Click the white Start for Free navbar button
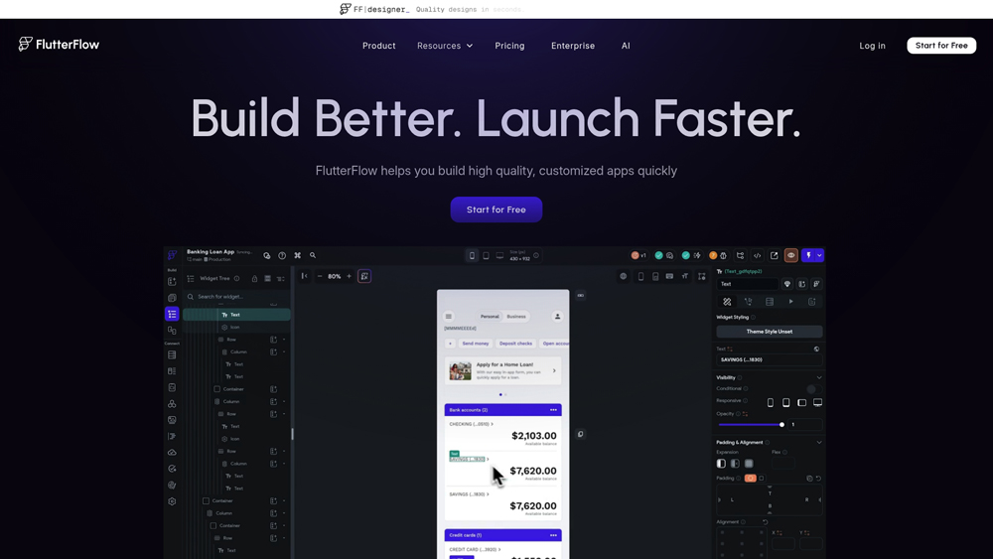This screenshot has height=559, width=993. coord(941,46)
